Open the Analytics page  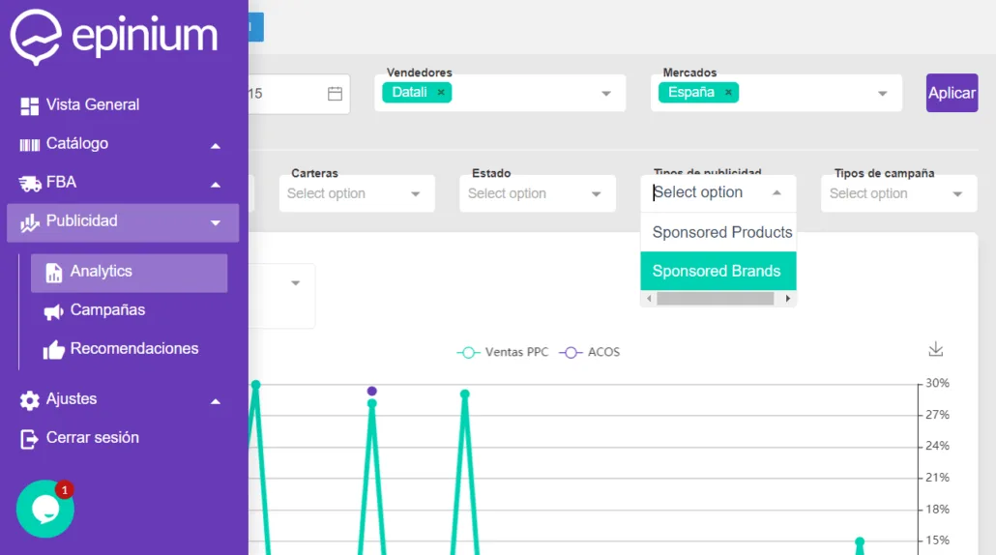pyautogui.click(x=129, y=273)
